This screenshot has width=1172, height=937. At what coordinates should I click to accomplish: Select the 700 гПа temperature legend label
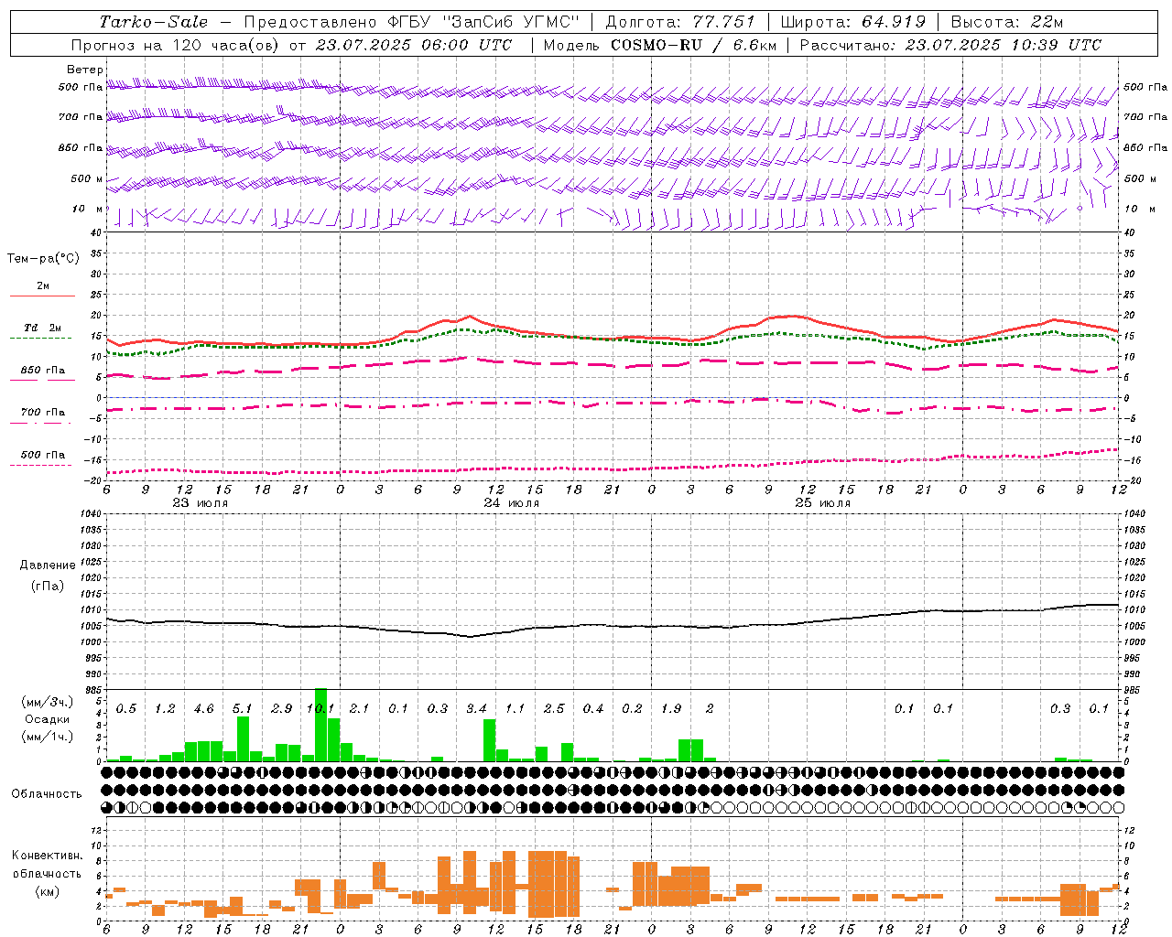pos(43,413)
